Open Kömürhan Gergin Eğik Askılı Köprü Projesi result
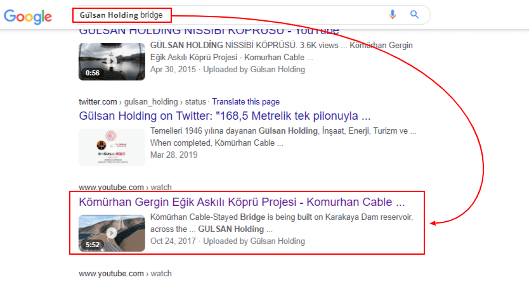Viewport: 529px width, 282px height. [x=242, y=203]
